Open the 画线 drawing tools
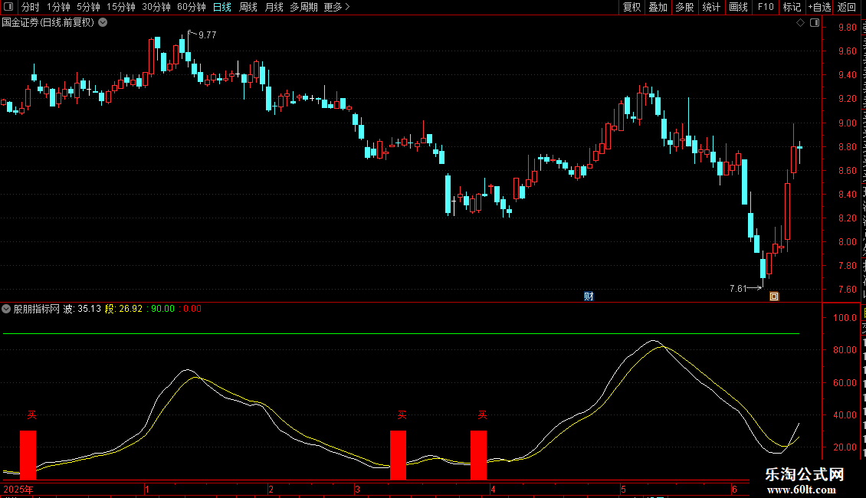This screenshot has height=498, width=866. [x=739, y=7]
